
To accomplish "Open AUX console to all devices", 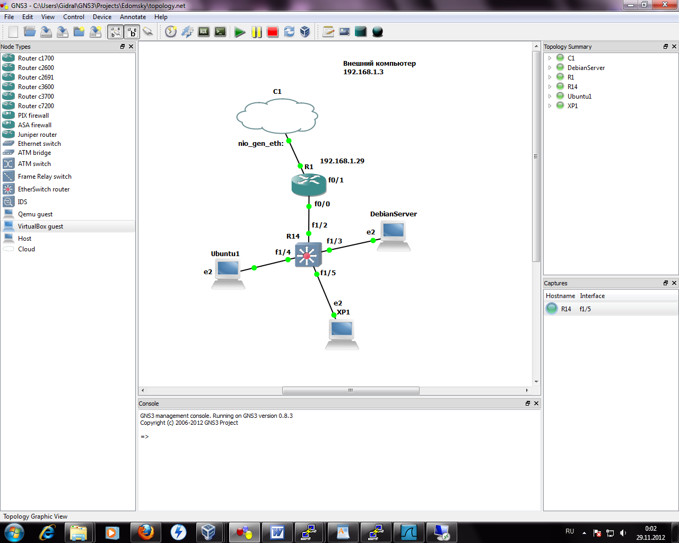I will [x=204, y=32].
